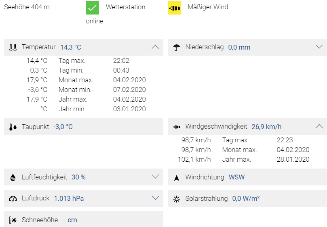
Task: Expand the Luftdruck 1.013 hPa panel
Action: pos(155,198)
